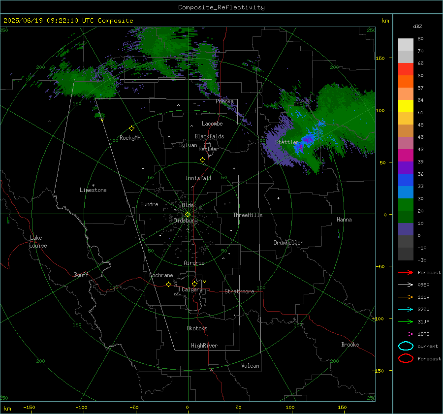Click the Sundre city label

coord(149,204)
